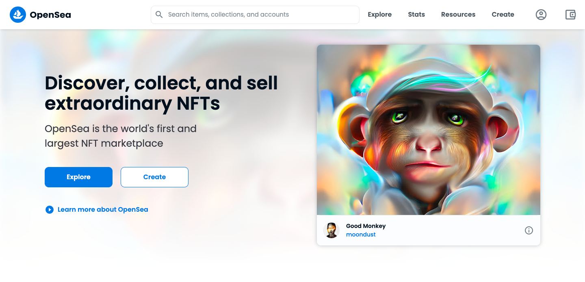The image size is (585, 282).
Task: Click the Good Monkey title text
Action: click(x=366, y=226)
